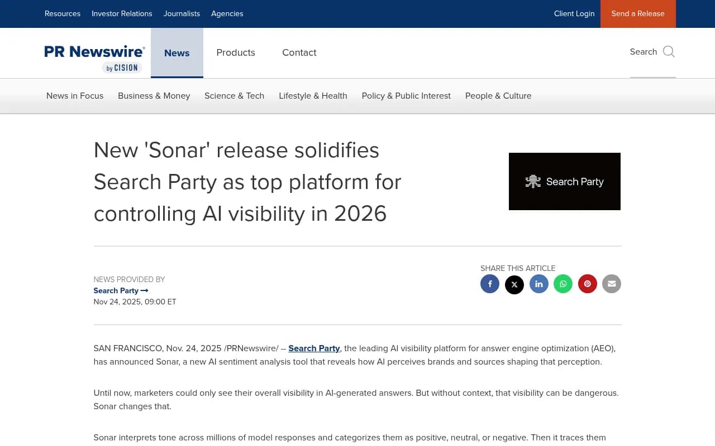
Task: Open Science & Tech category
Action: click(x=235, y=96)
